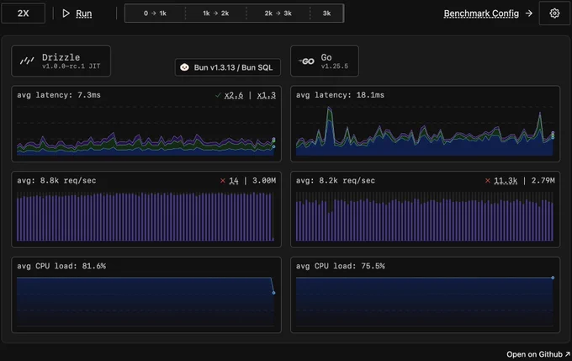Click the Drizzle logo icon

click(x=27, y=61)
